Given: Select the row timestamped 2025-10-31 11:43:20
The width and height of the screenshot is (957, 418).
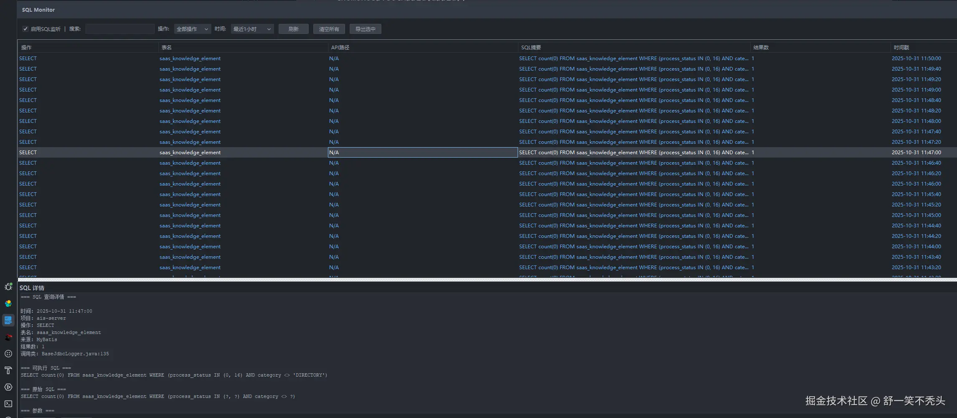Looking at the screenshot, I should pyautogui.click(x=487, y=268).
